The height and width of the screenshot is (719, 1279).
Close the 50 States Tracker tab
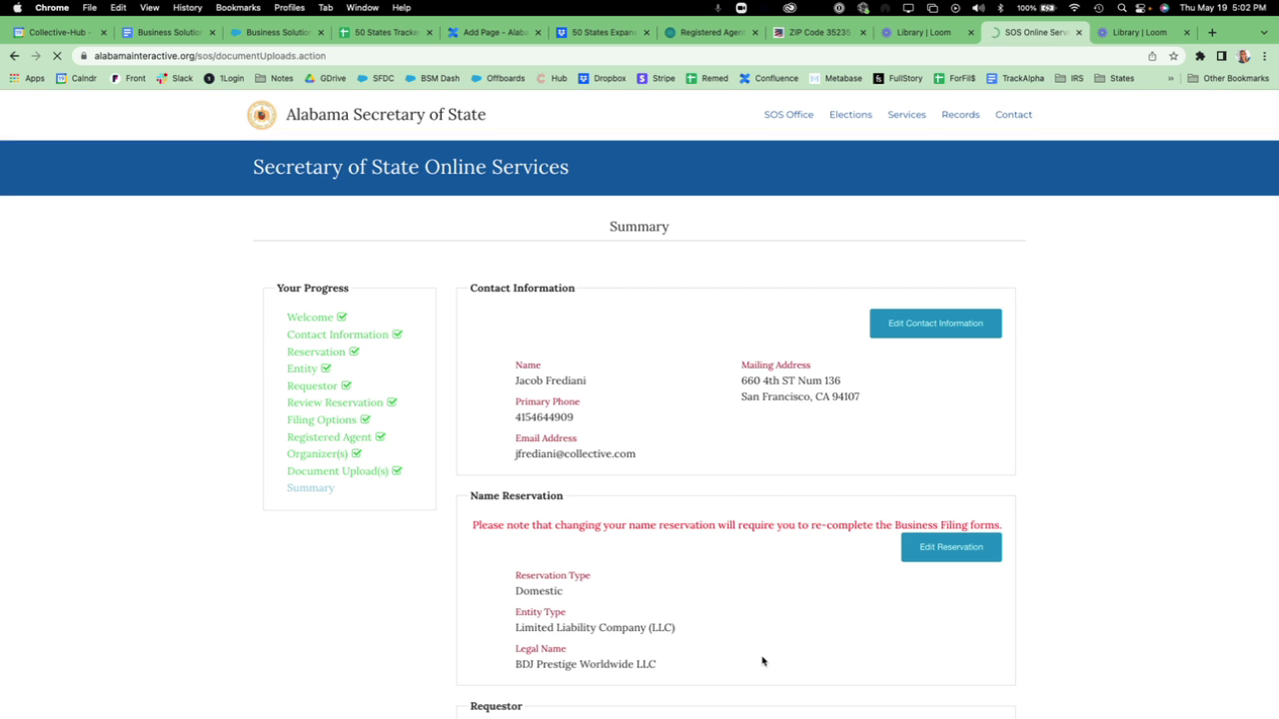pos(431,32)
